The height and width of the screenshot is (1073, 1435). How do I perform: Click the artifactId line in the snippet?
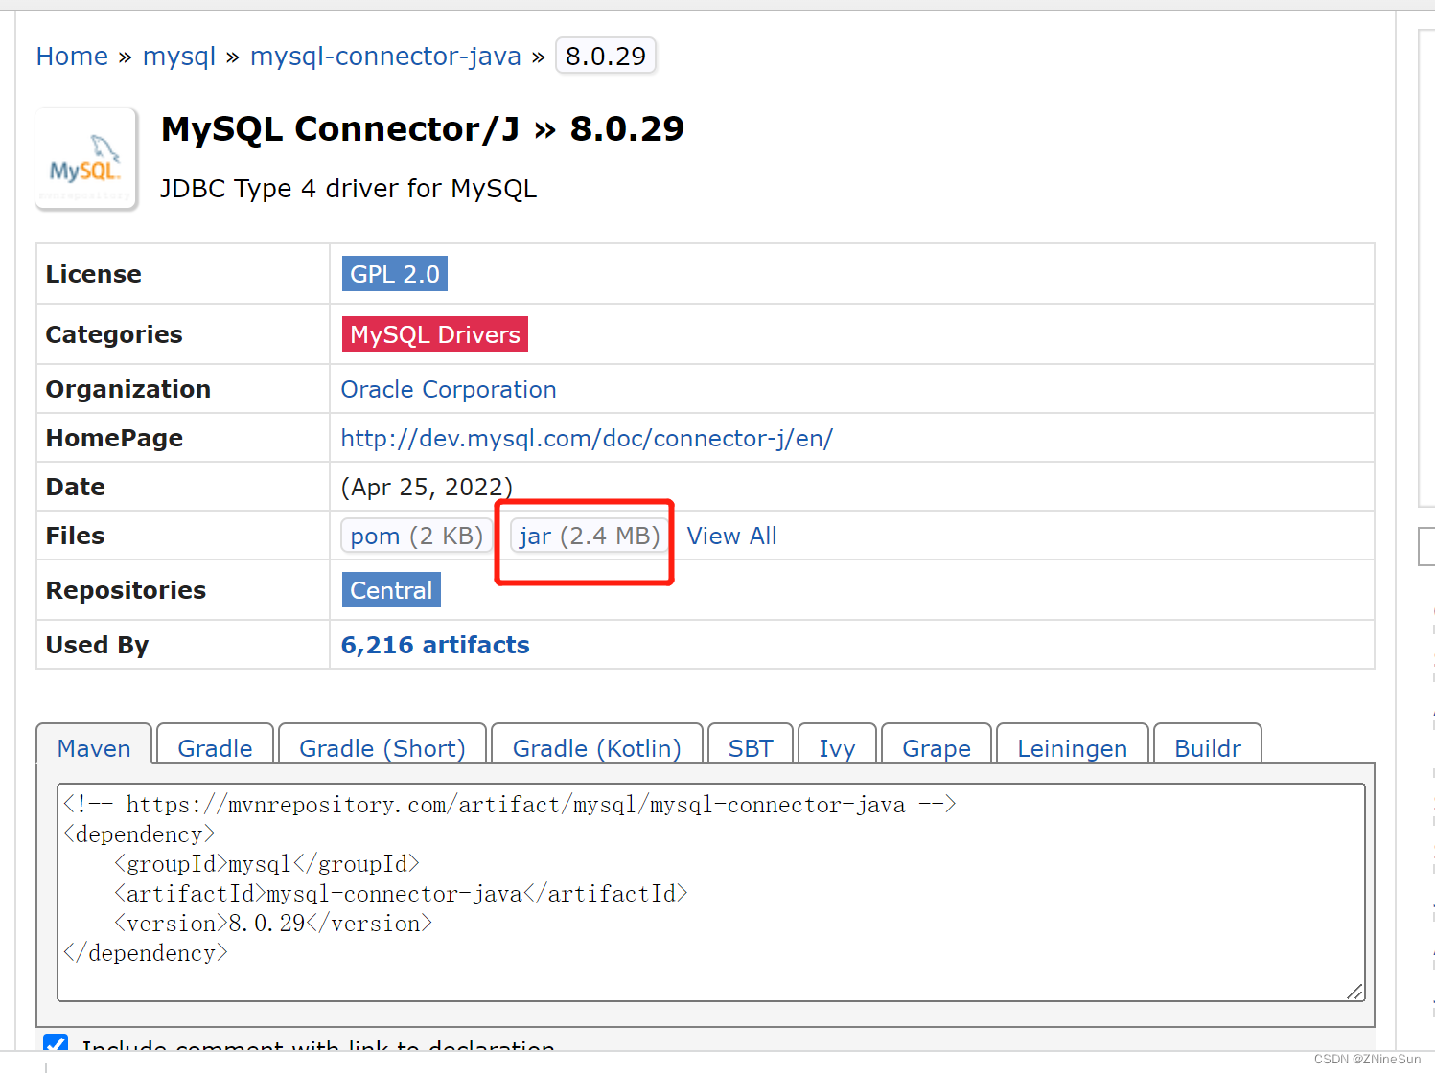[401, 894]
